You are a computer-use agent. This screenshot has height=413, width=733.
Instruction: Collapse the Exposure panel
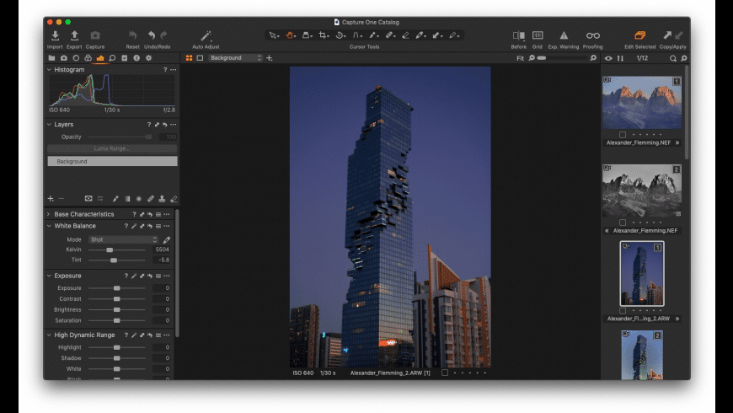(x=49, y=276)
